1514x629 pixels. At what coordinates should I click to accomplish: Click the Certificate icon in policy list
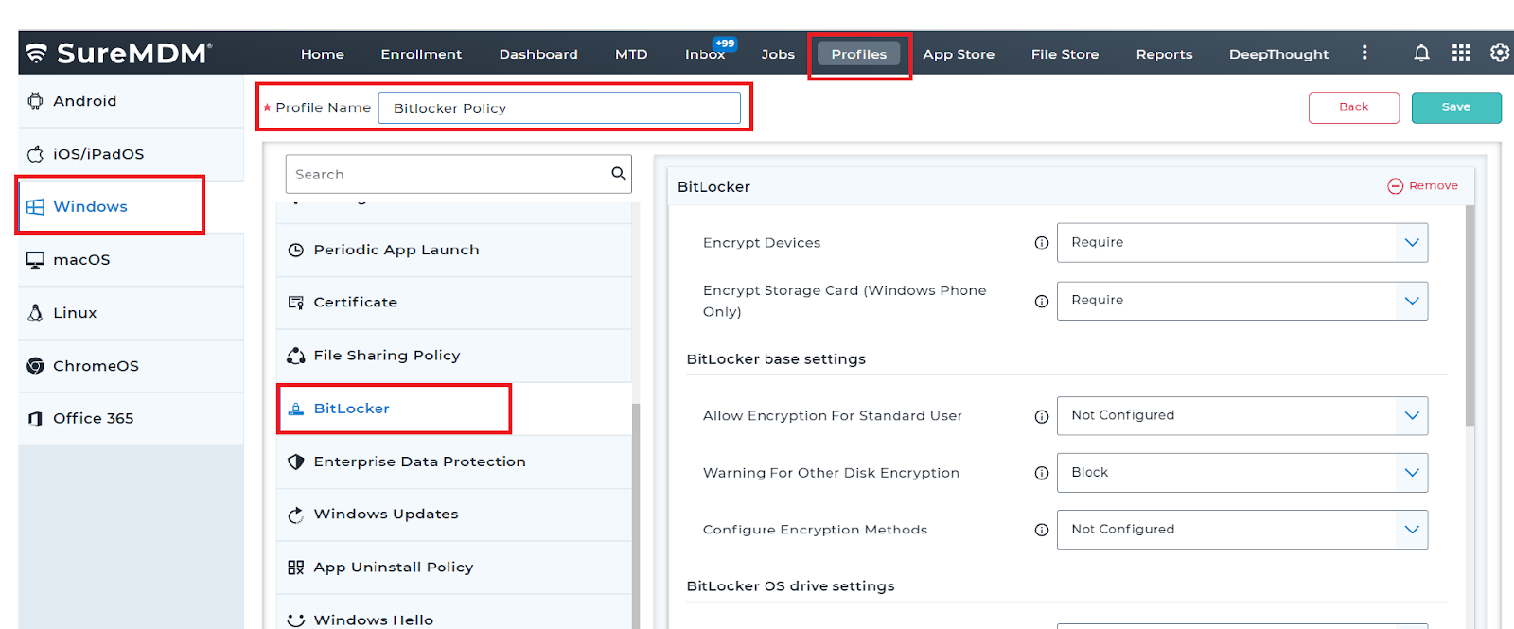click(x=296, y=303)
